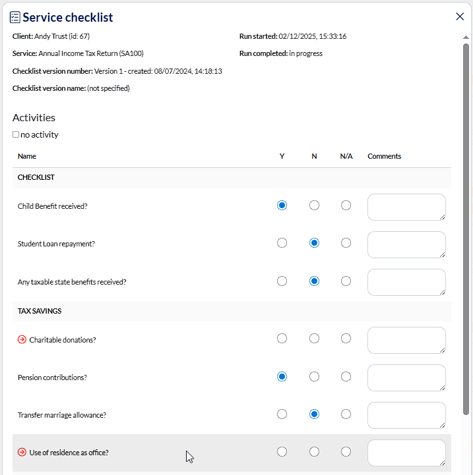Set Transfer marriage allowance to N/A

pyautogui.click(x=346, y=414)
